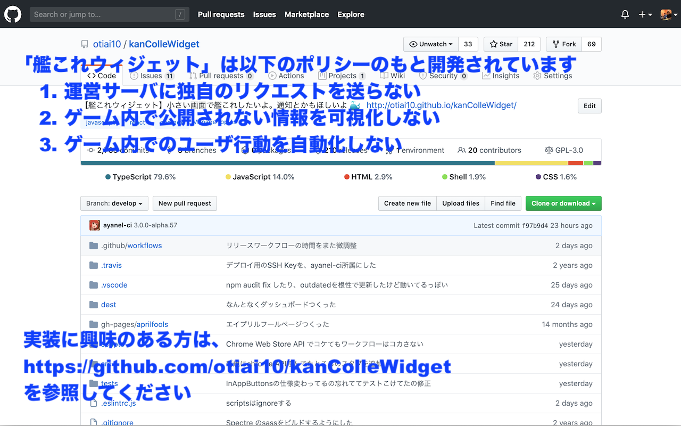Open the dest folder
The height and width of the screenshot is (426, 681).
[x=109, y=305]
